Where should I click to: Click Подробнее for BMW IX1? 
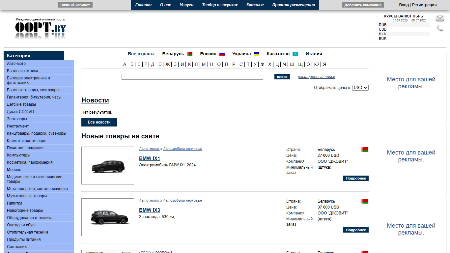point(356,178)
